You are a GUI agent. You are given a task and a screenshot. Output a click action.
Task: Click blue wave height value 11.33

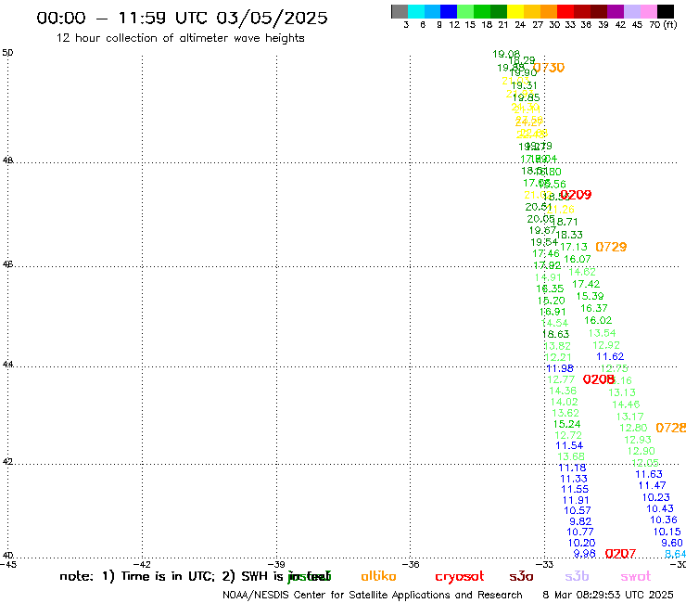tap(574, 479)
